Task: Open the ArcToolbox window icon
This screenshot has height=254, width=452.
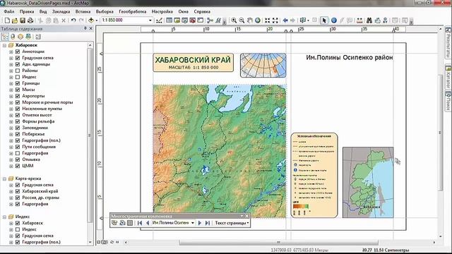Action: (193, 20)
